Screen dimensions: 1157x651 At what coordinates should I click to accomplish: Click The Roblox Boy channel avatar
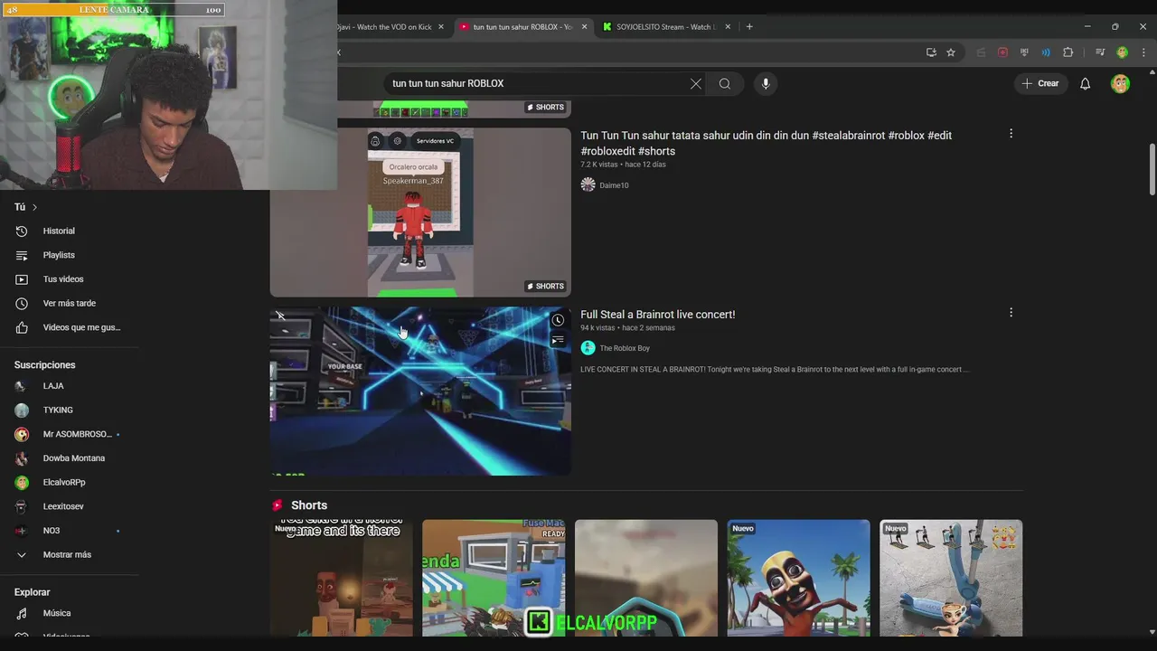588,348
